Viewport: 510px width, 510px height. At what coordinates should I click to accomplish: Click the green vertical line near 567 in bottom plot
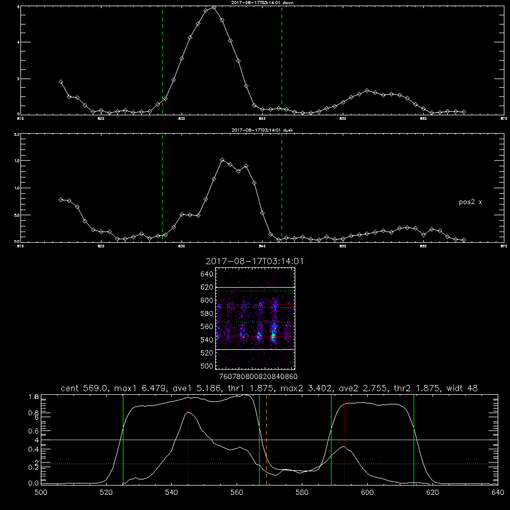pos(259,439)
